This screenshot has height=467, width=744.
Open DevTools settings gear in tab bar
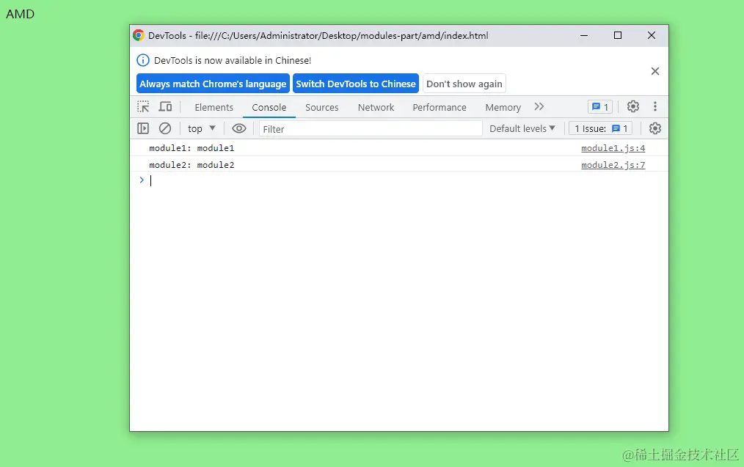coord(633,107)
